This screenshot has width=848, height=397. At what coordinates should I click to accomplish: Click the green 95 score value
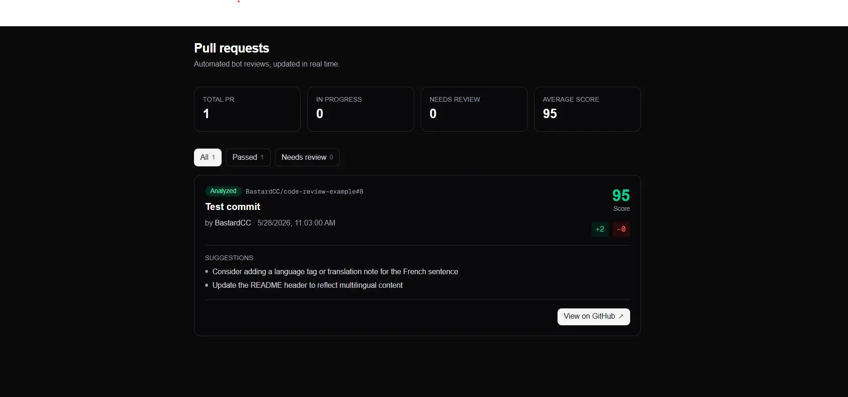pos(621,195)
